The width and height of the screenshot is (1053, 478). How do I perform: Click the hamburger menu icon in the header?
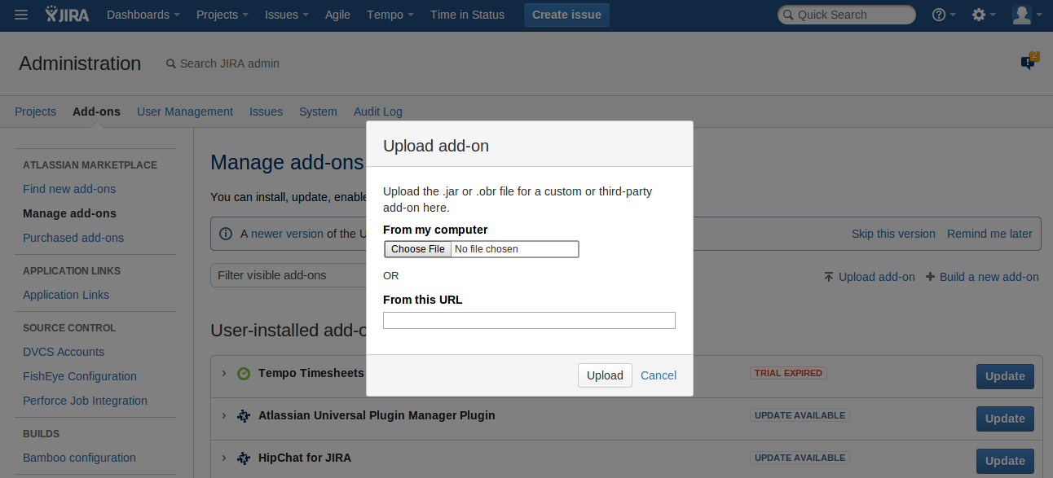[21, 15]
